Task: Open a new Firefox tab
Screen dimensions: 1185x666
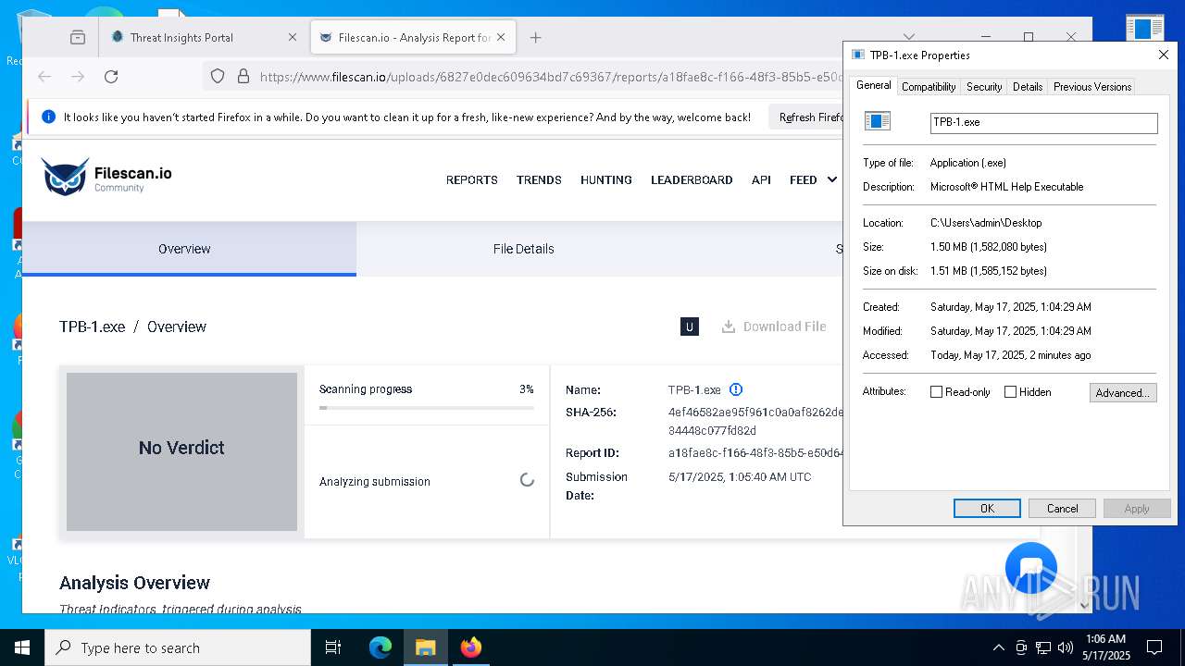Action: tap(536, 38)
